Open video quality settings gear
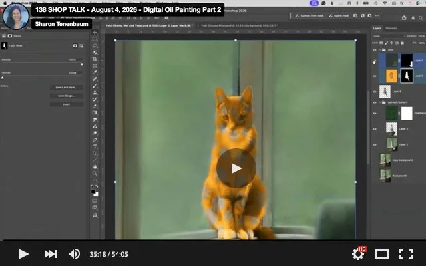 click(358, 254)
